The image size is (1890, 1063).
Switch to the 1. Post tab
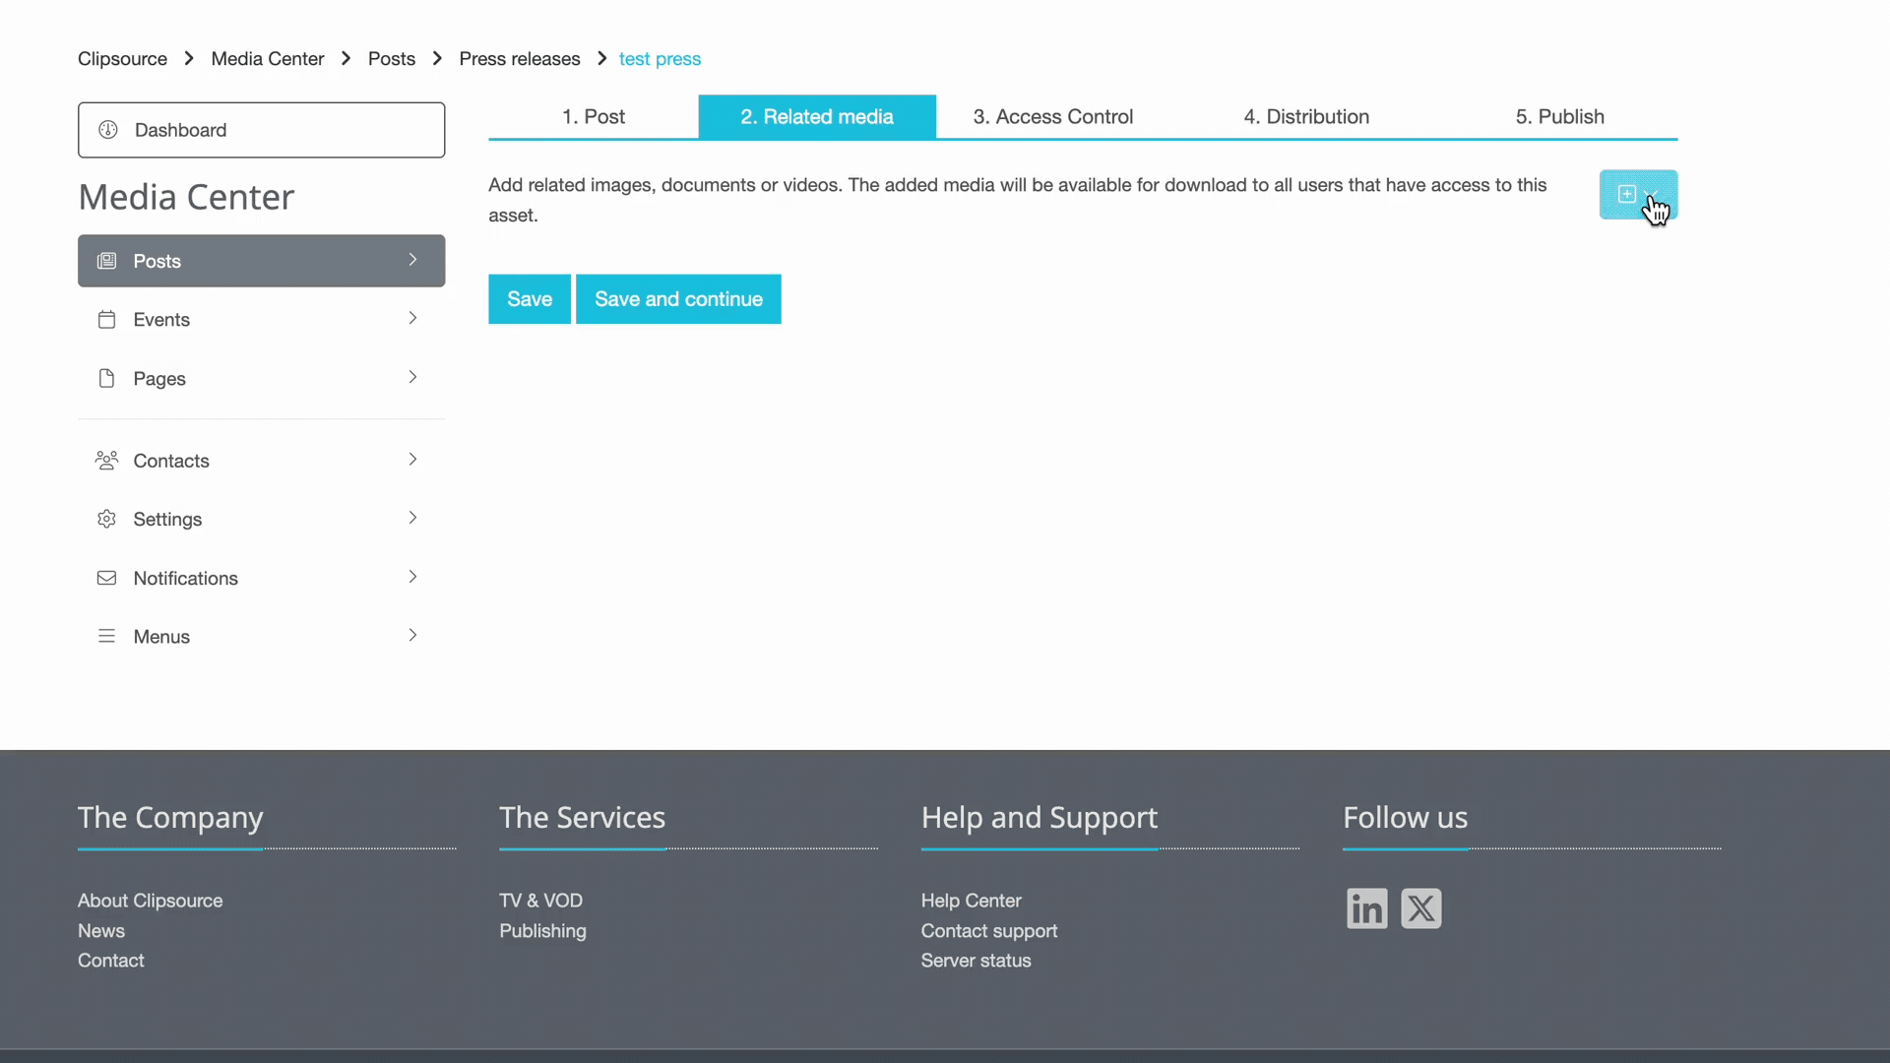pyautogui.click(x=594, y=116)
